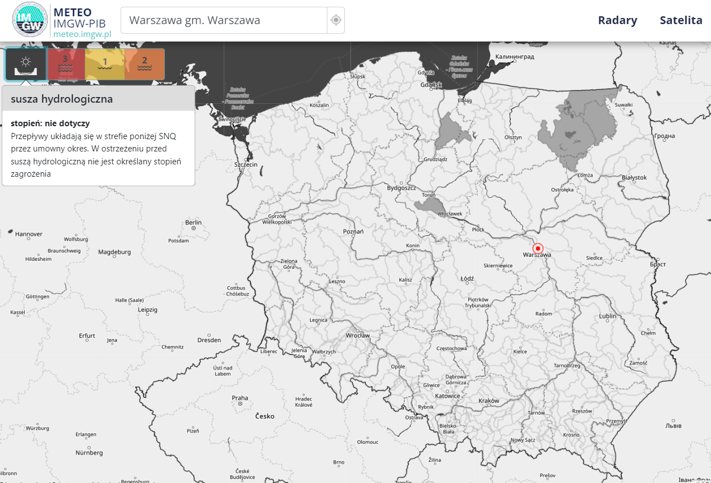The width and height of the screenshot is (711, 483).
Task: Click the IMGW logo
Action: 30,20
